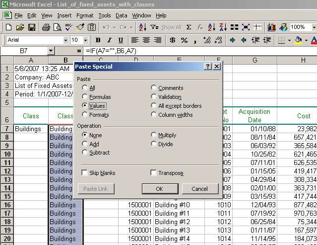Click the dialog Help question mark button
Screen dimensions: 317x245
(208, 67)
